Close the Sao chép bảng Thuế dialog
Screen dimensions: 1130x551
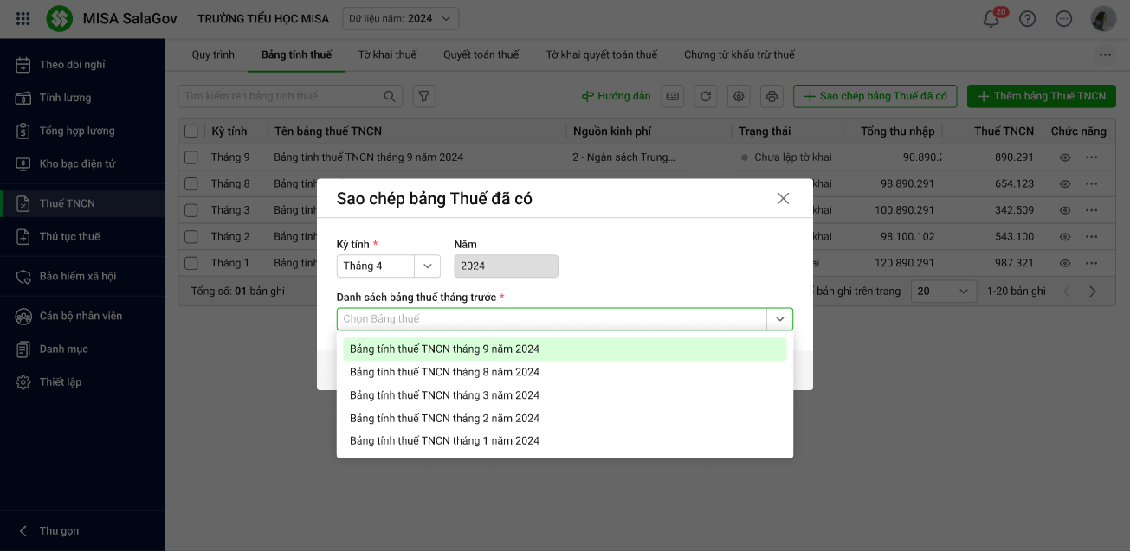pyautogui.click(x=783, y=199)
